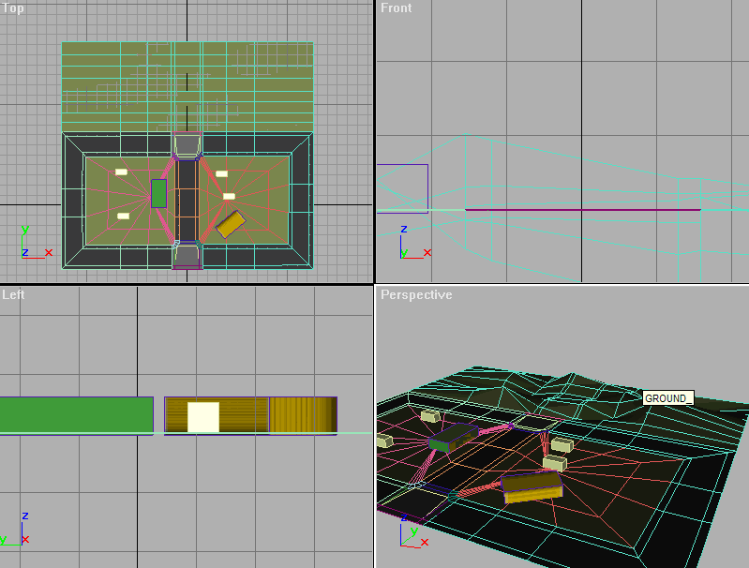The width and height of the screenshot is (749, 568).
Task: Select the green box in Top viewport
Action: [x=158, y=193]
